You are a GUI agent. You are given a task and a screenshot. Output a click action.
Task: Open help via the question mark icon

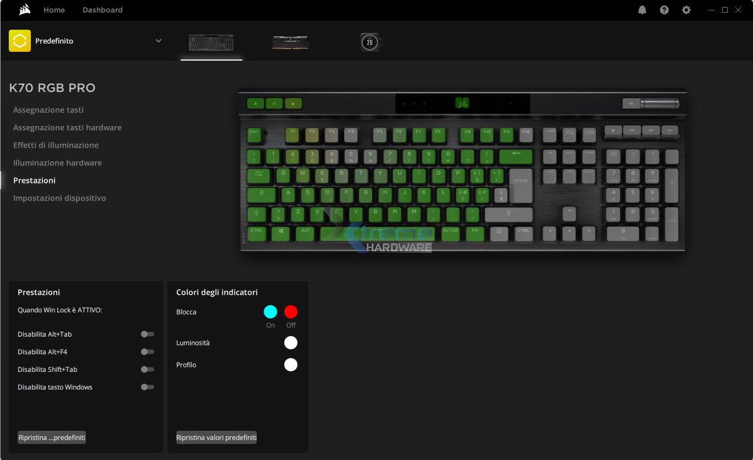point(664,9)
